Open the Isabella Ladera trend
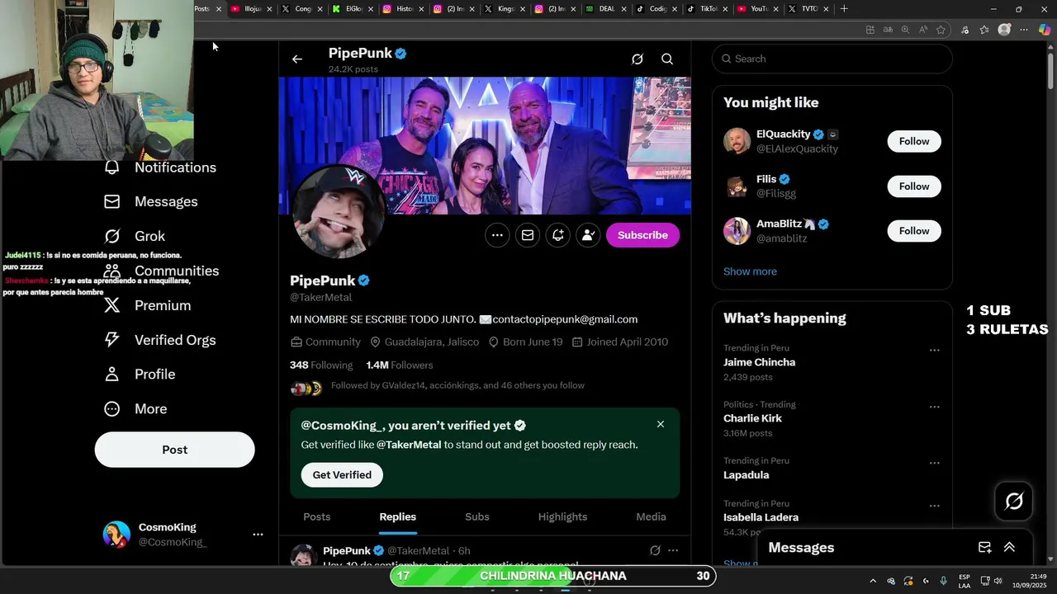The width and height of the screenshot is (1057, 594). (x=761, y=517)
